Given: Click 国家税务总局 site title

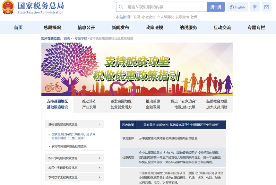Looking at the screenshot, I should pos(41,6).
